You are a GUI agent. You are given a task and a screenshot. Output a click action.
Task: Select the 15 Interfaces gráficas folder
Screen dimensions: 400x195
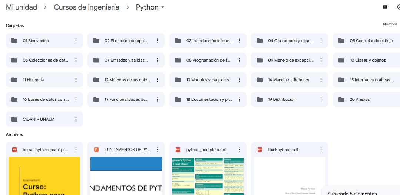coord(367,80)
